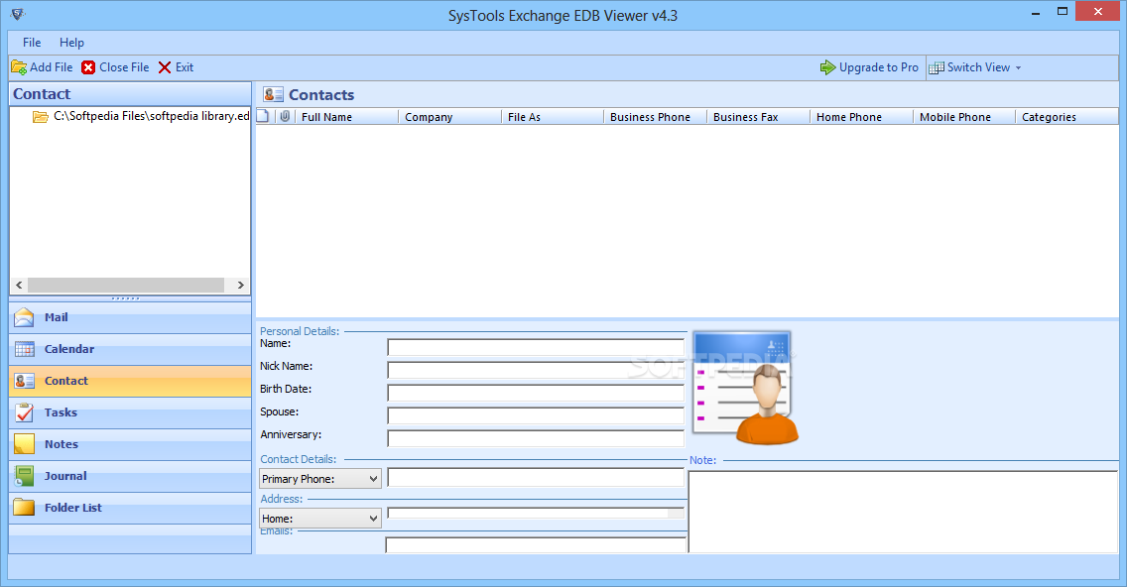Open the Tasks section
The height and width of the screenshot is (587, 1127).
(130, 412)
